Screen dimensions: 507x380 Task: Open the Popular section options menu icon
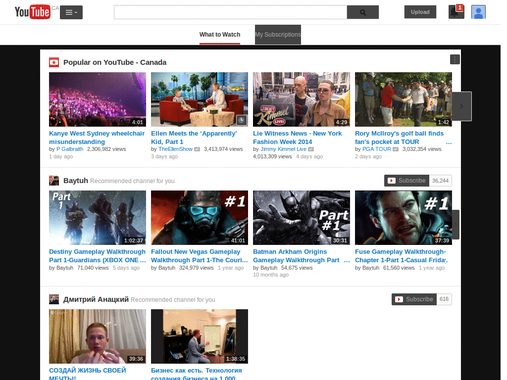pos(455,59)
